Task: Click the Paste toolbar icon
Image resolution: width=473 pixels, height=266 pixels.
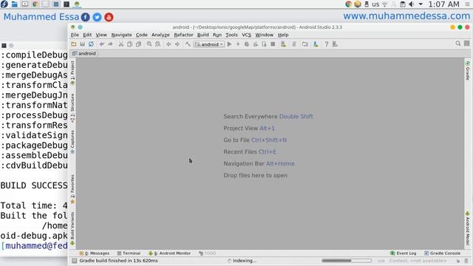Action: 138,44
